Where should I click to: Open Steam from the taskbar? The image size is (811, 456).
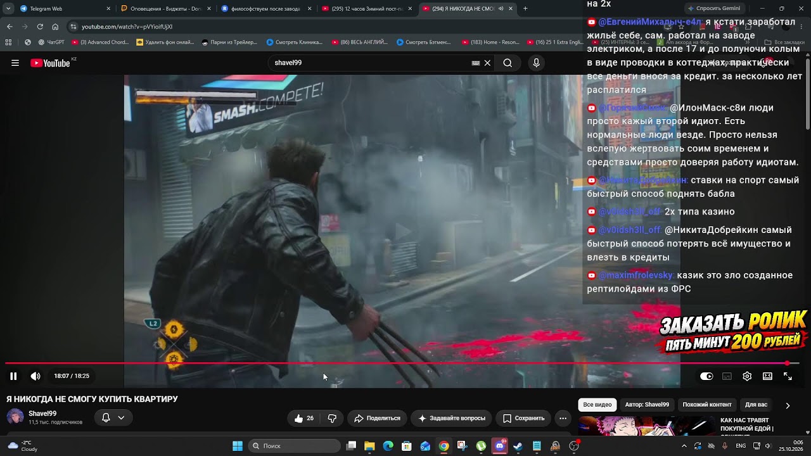coord(518,446)
